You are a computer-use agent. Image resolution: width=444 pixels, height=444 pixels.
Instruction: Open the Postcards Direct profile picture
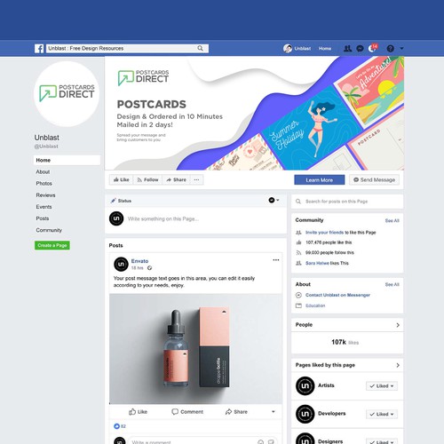(x=67, y=94)
